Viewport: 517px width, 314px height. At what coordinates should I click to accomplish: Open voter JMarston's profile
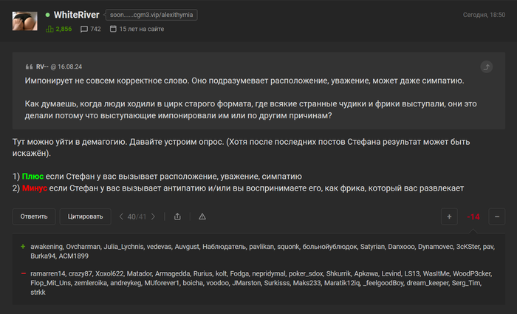click(246, 283)
